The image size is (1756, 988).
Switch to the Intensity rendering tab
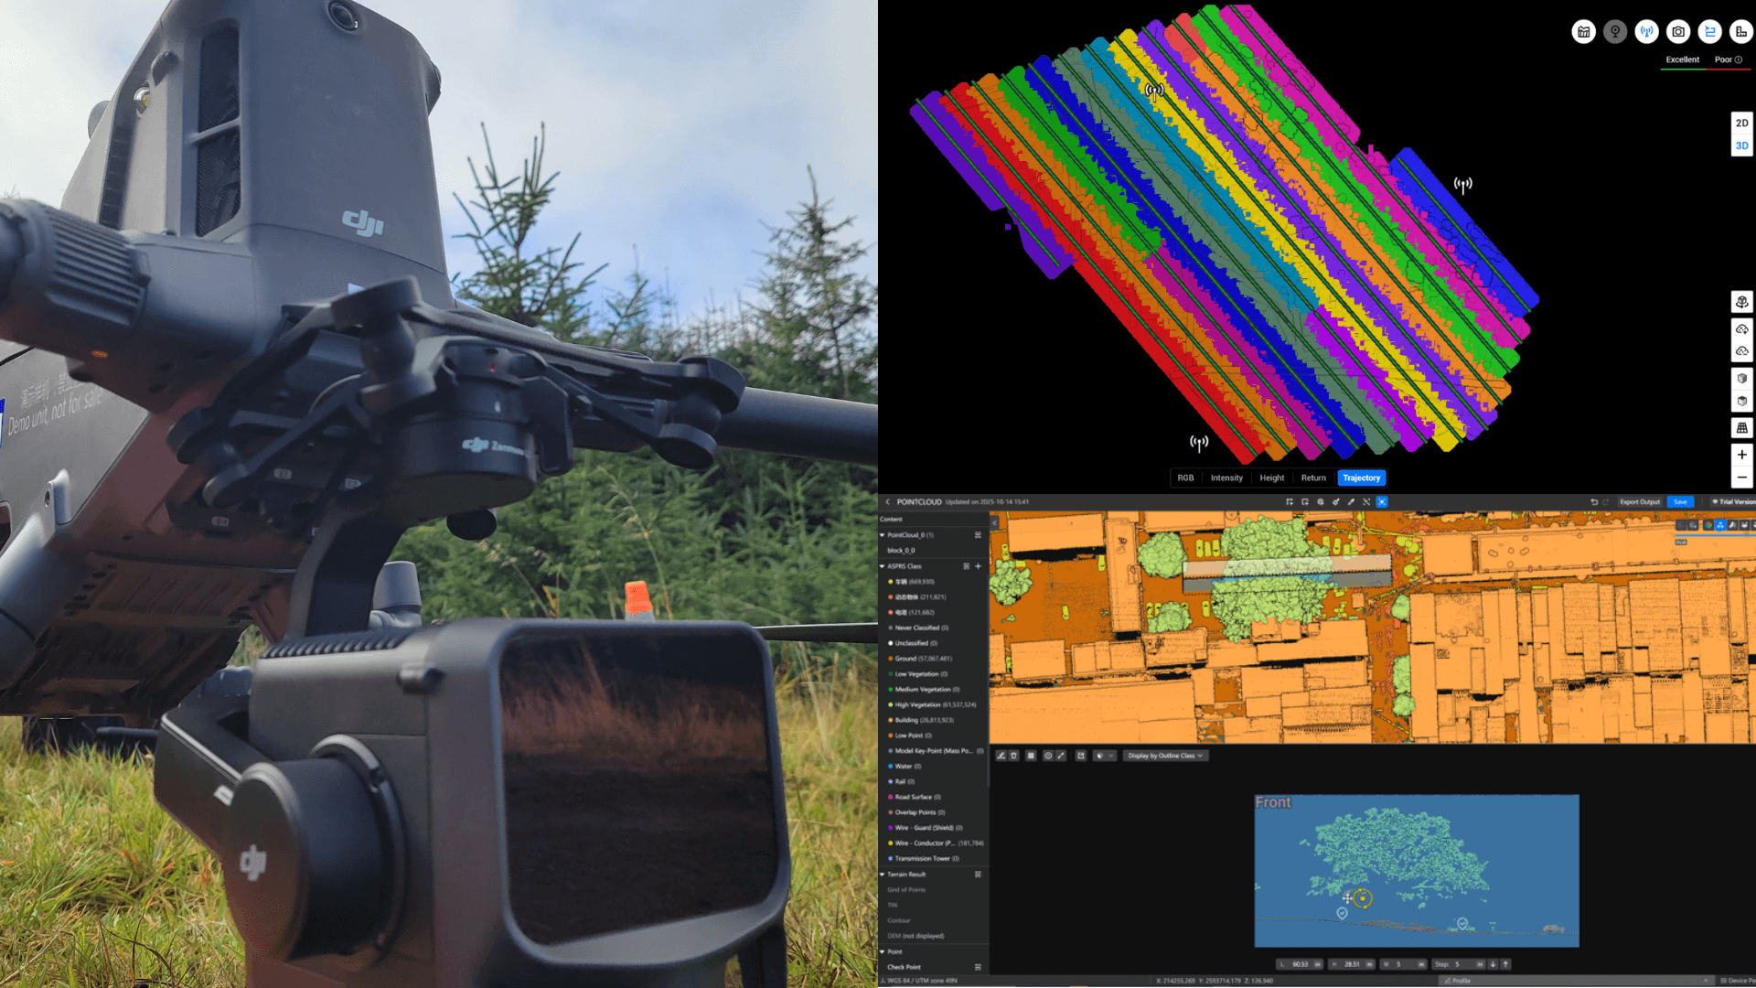click(1226, 478)
